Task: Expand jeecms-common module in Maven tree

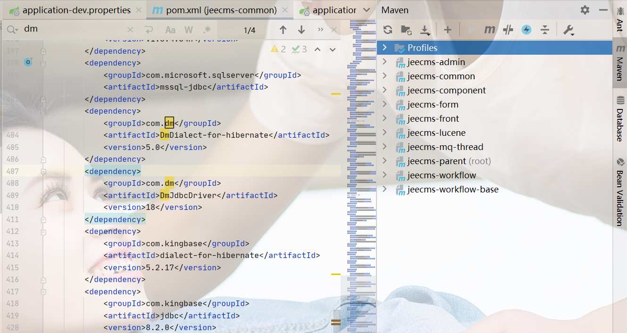Action: point(385,76)
